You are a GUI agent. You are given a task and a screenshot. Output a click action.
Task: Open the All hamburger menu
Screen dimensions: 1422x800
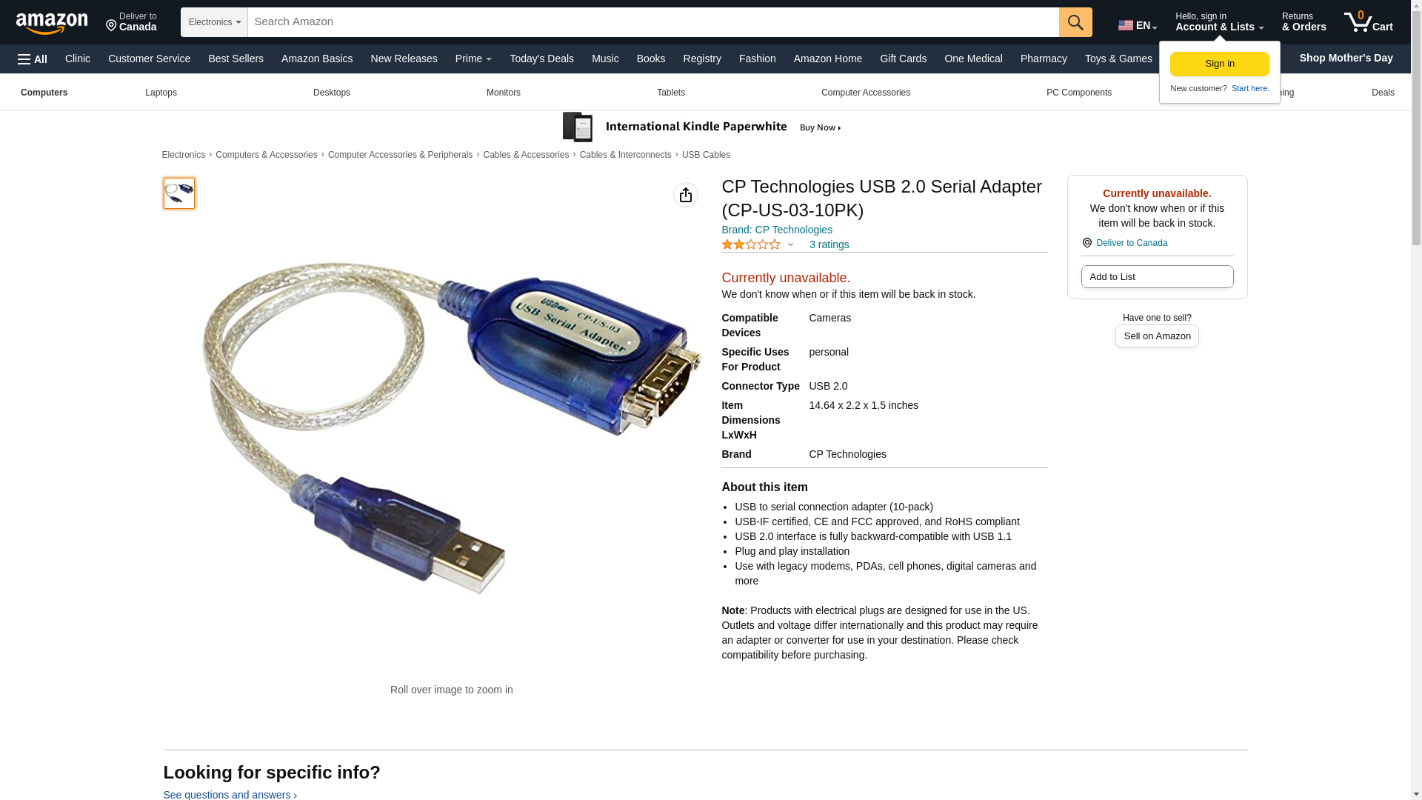pos(33,59)
